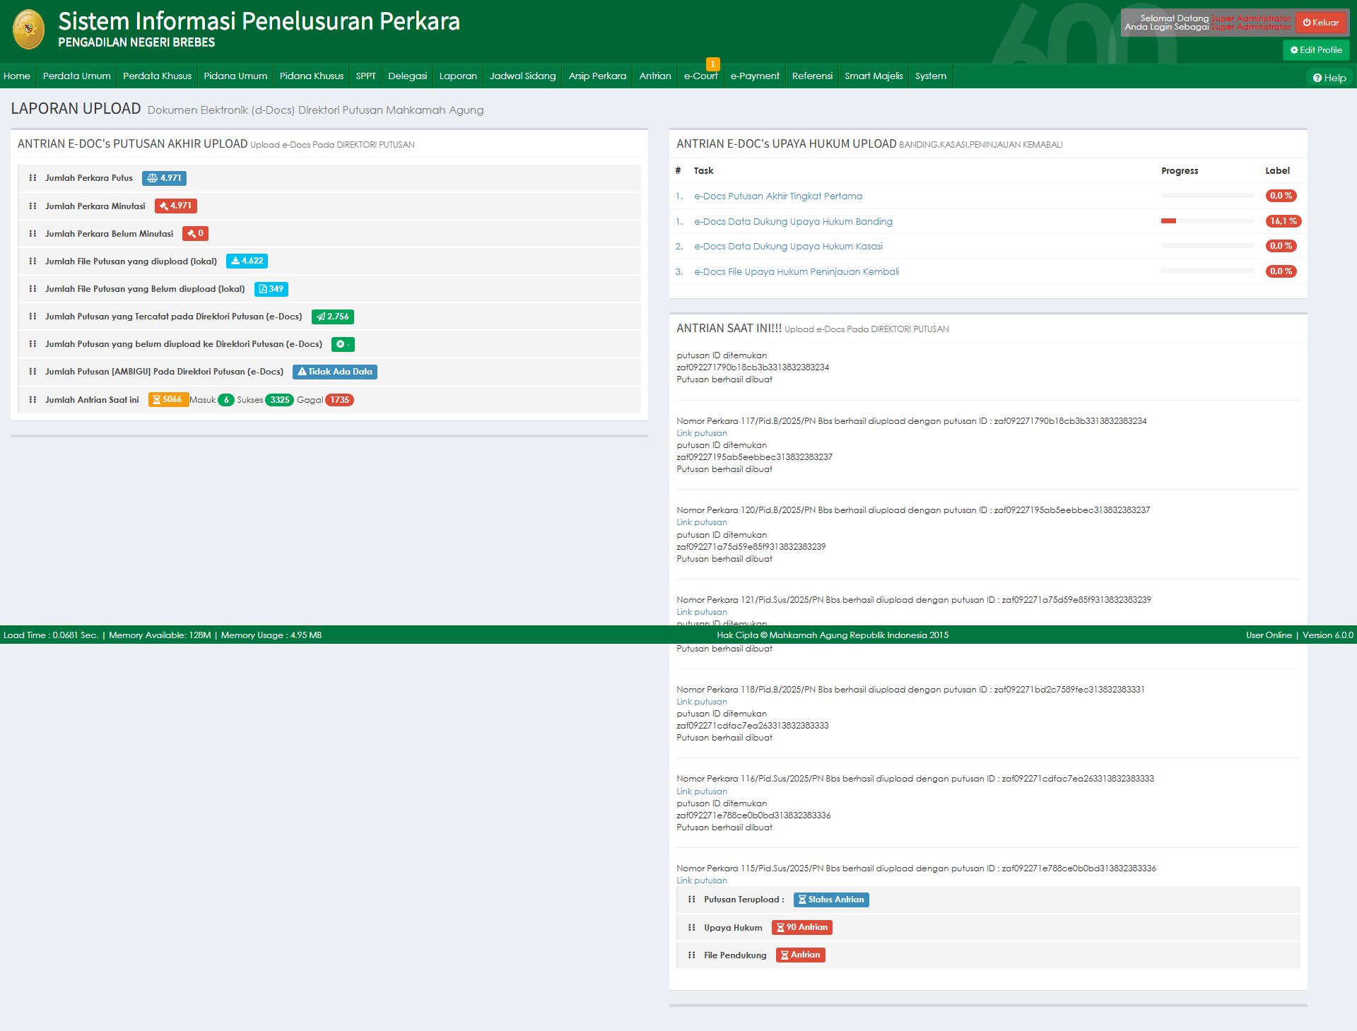Open the Laporan menu
Viewport: 1357px width, 1031px height.
click(457, 76)
